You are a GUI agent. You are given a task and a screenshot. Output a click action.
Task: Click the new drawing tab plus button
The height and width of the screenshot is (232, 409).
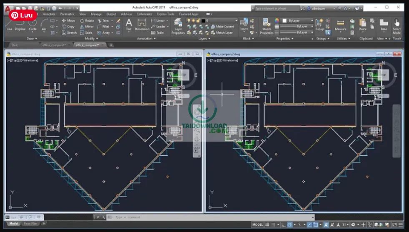click(111, 45)
